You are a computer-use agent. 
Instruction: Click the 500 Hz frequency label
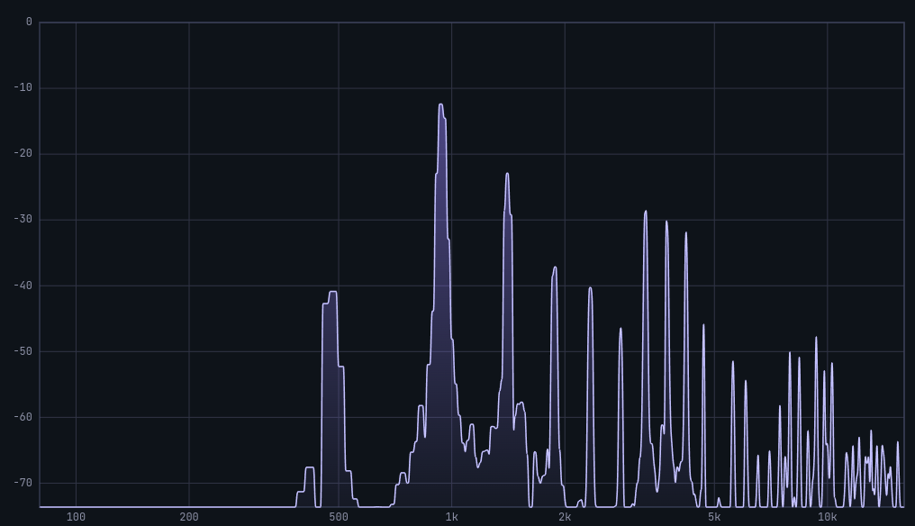339,517
